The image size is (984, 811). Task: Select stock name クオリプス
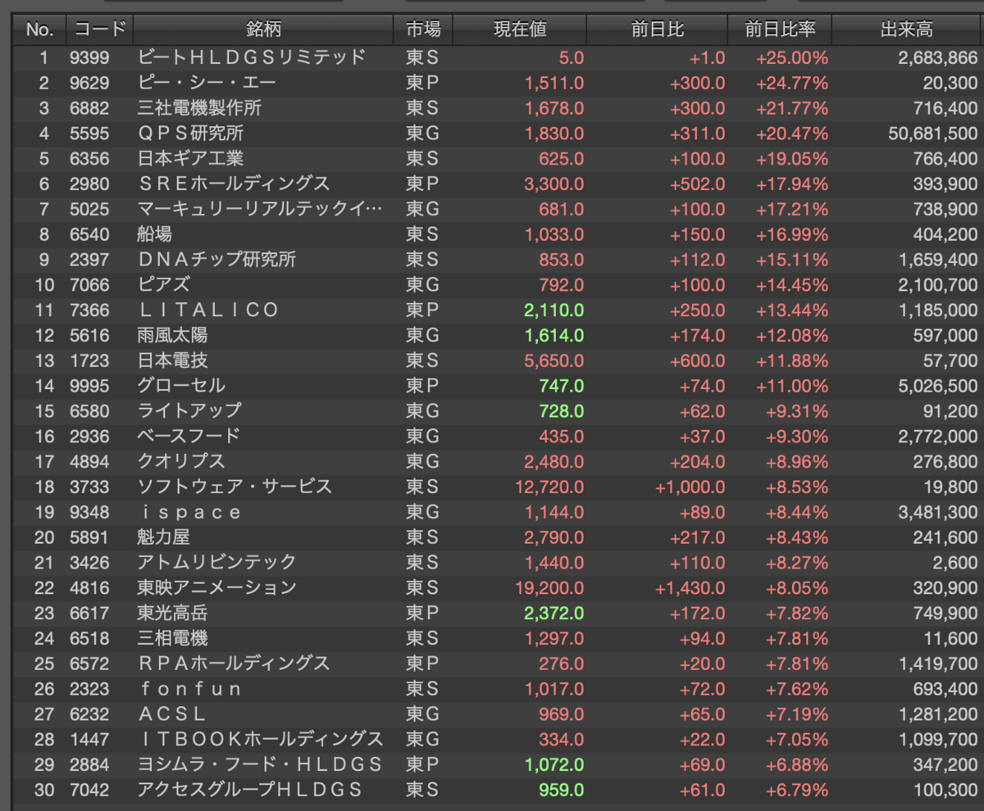click(181, 461)
